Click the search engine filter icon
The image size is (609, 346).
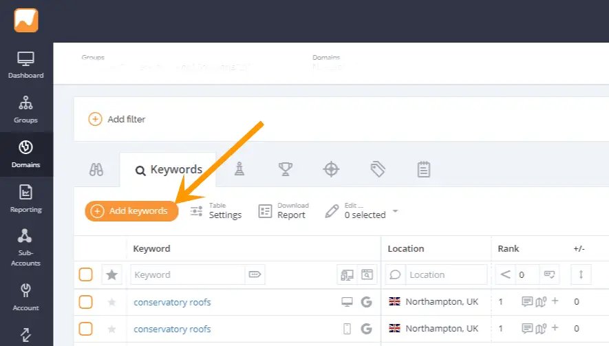[367, 274]
